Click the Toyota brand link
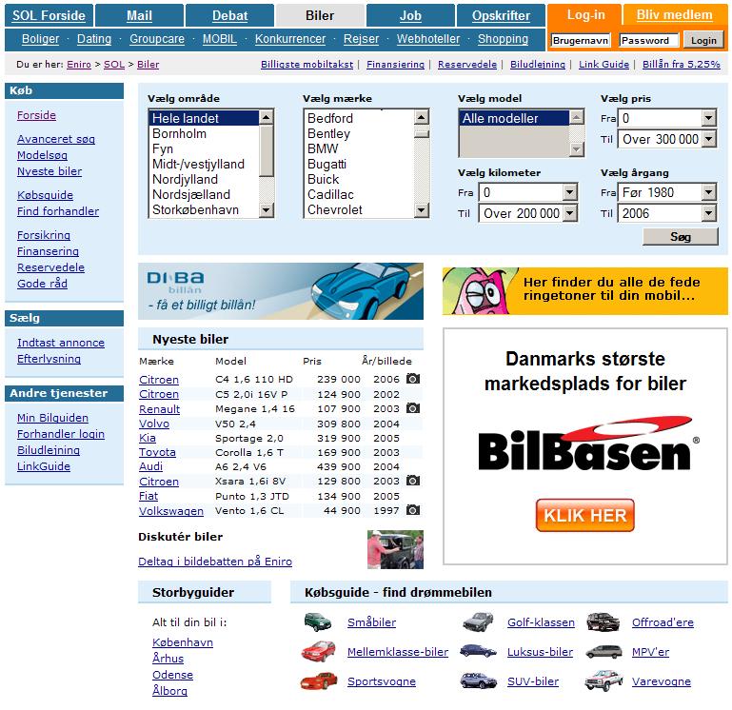Viewport: 732px width, 710px height. 157,452
